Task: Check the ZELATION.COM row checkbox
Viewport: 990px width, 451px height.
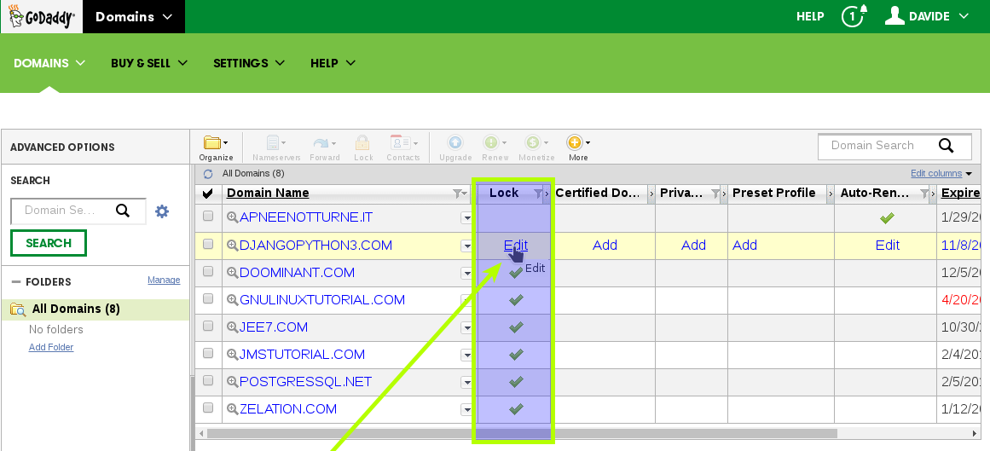Action: point(208,408)
